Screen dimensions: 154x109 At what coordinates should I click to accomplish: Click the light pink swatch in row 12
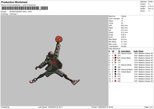pos(115,79)
